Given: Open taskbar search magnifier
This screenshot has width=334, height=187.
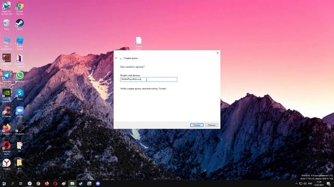Looking at the screenshot, I should click(13, 183).
